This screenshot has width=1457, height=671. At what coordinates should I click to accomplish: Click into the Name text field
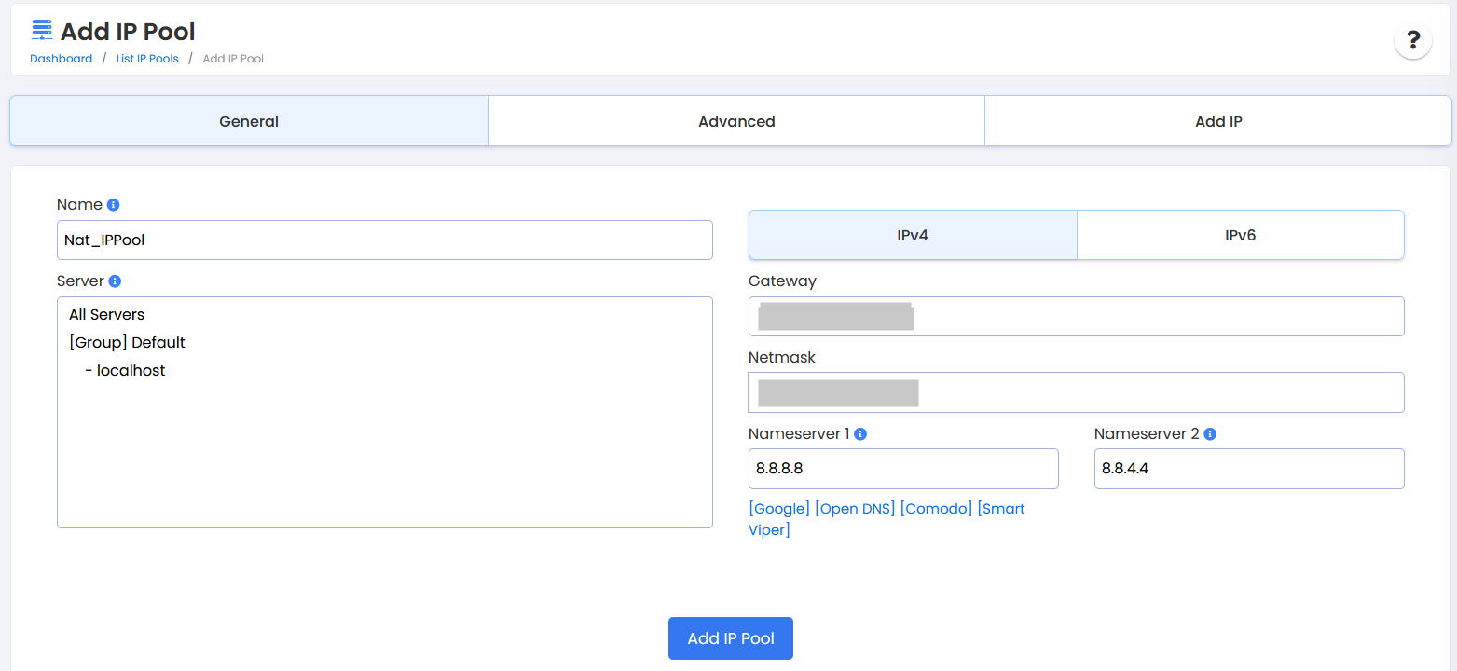coord(384,240)
